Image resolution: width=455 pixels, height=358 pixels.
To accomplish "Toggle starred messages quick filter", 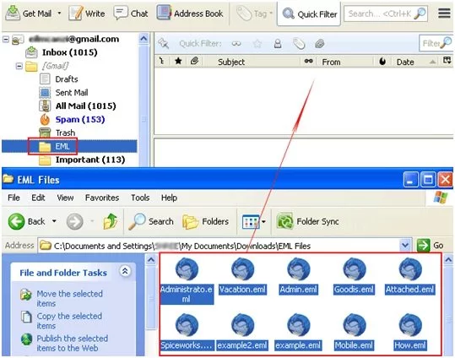I will pyautogui.click(x=257, y=44).
